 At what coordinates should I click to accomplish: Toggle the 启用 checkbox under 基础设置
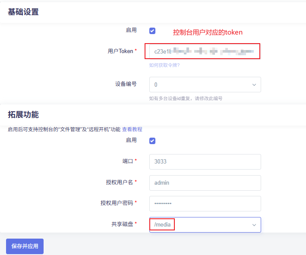click(x=152, y=31)
